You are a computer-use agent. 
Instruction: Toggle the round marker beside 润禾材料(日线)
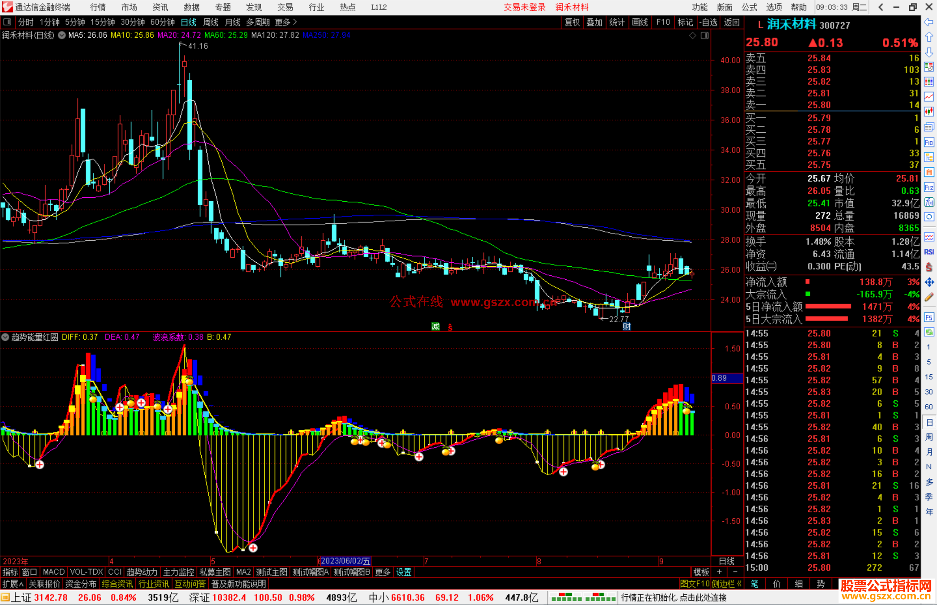62,35
